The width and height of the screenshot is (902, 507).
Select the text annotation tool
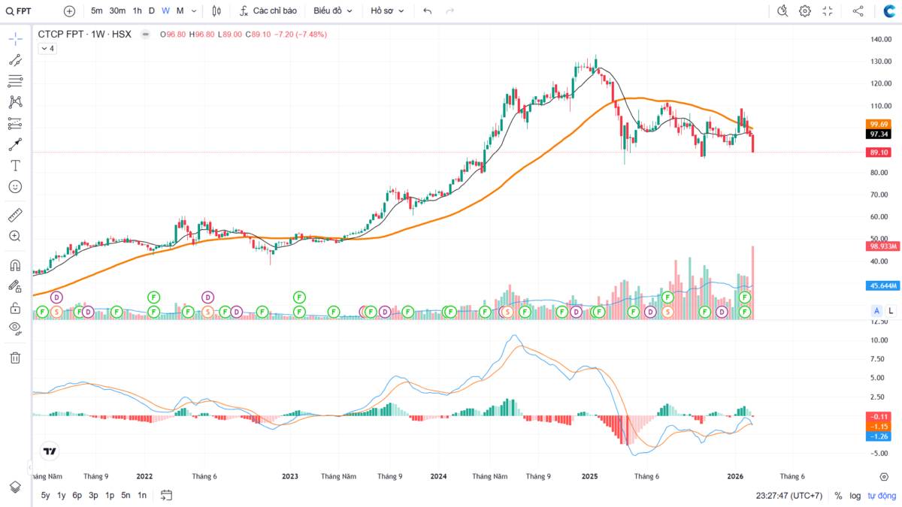coord(15,165)
